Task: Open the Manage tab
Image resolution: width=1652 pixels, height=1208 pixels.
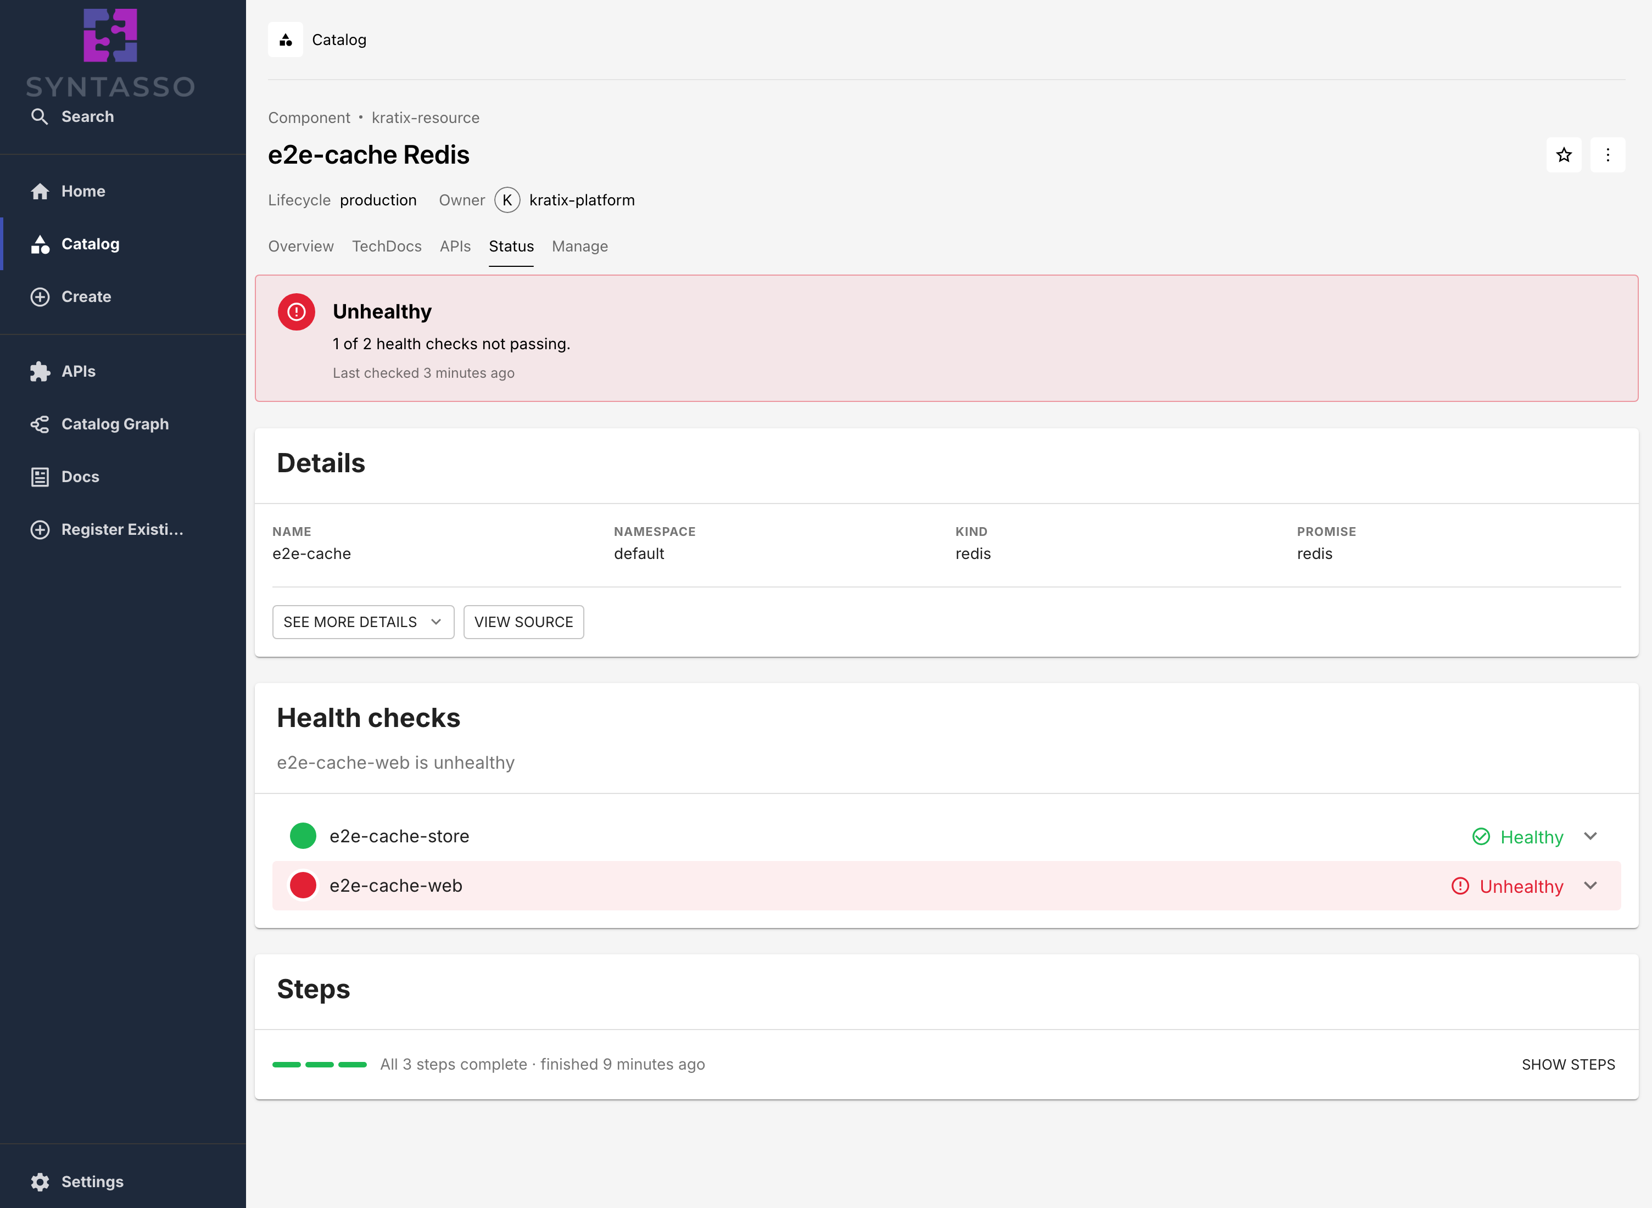Action: (580, 247)
